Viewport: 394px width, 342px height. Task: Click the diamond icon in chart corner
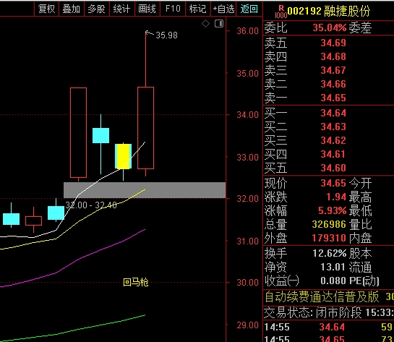[x=205, y=24]
